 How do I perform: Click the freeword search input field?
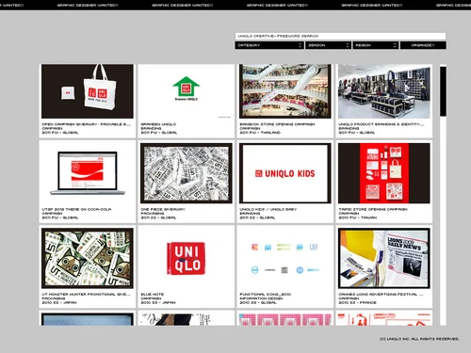click(x=340, y=36)
